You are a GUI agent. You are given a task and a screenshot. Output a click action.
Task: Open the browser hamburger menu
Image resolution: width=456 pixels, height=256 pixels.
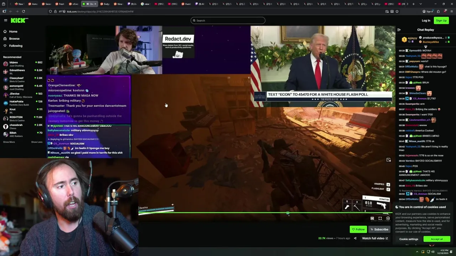[x=451, y=11]
